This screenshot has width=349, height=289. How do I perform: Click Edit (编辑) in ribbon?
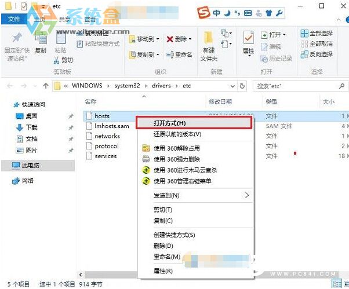tap(271, 47)
